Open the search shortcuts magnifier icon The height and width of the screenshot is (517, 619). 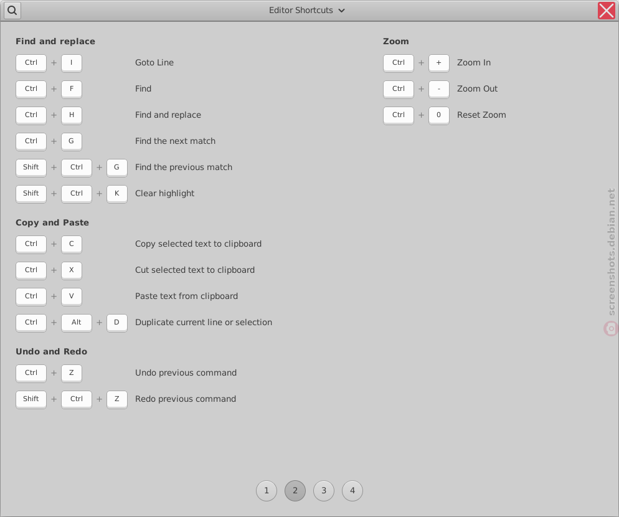[12, 10]
